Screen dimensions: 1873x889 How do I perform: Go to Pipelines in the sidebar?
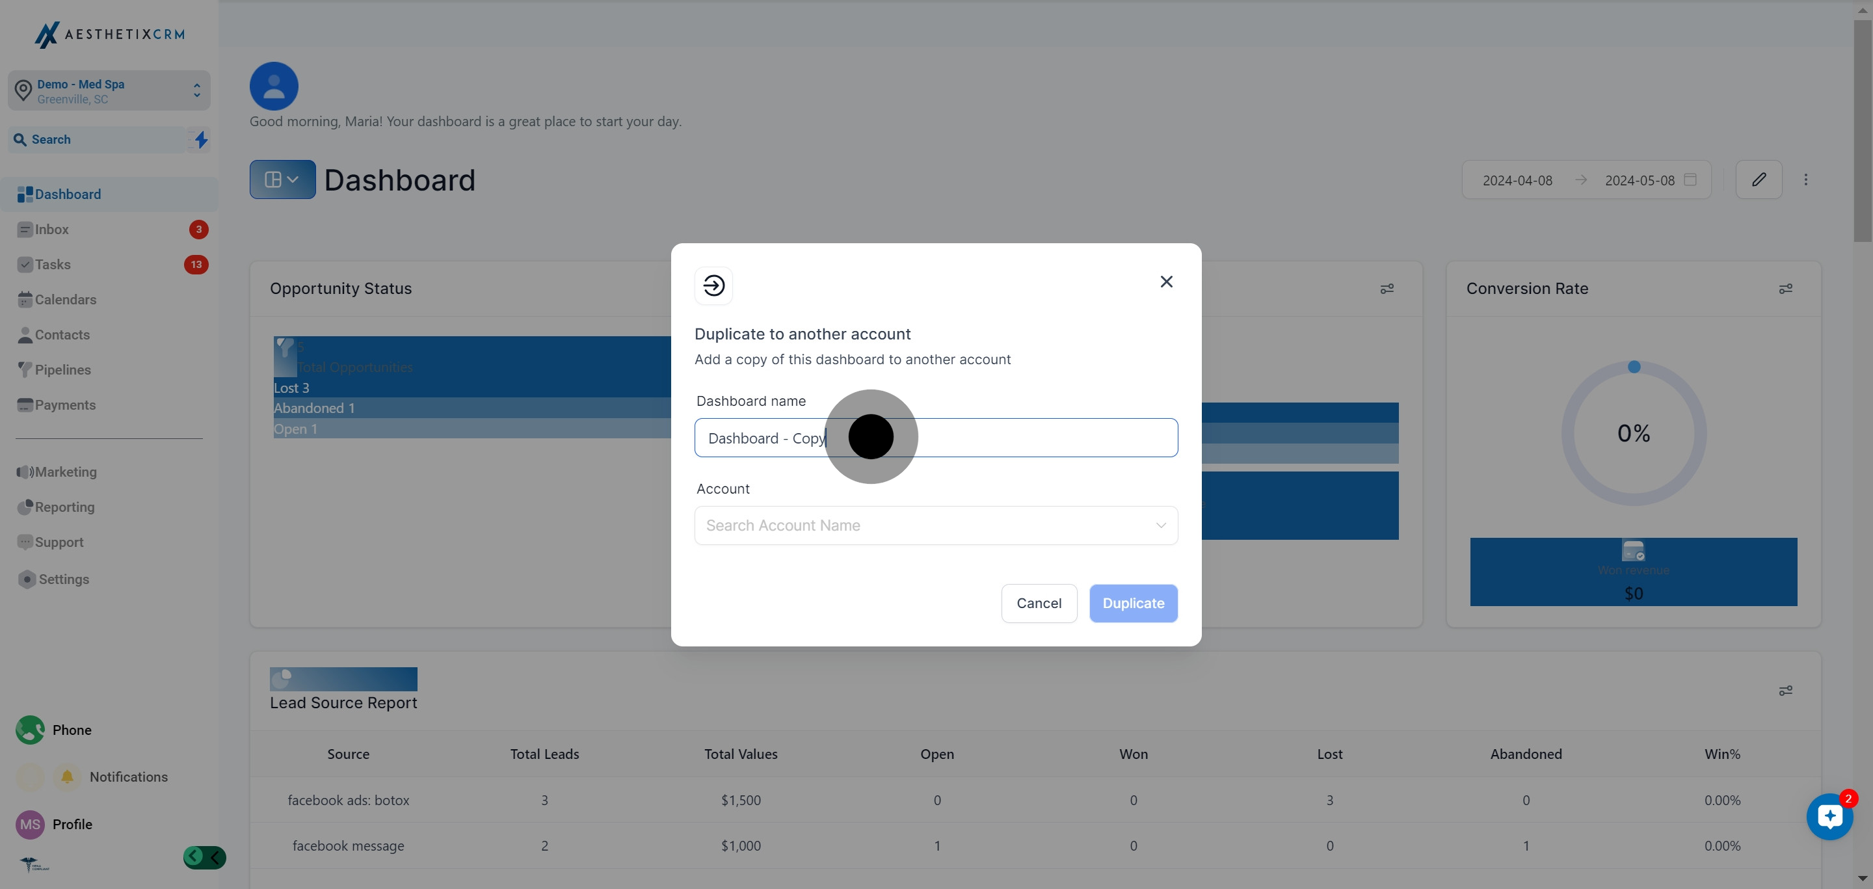pos(62,370)
